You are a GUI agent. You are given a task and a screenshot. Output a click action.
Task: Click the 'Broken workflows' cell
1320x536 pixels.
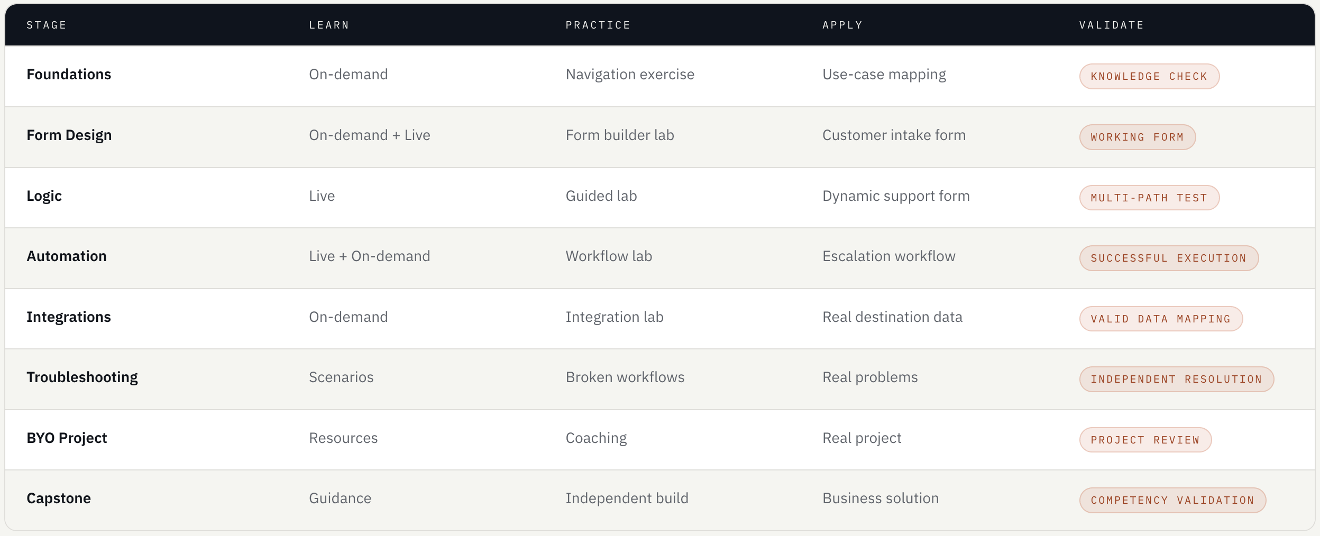tap(625, 377)
